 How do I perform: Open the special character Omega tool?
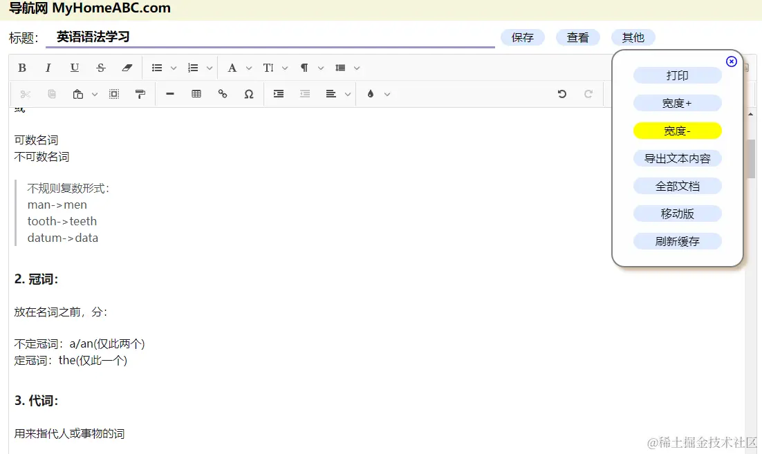[249, 93]
